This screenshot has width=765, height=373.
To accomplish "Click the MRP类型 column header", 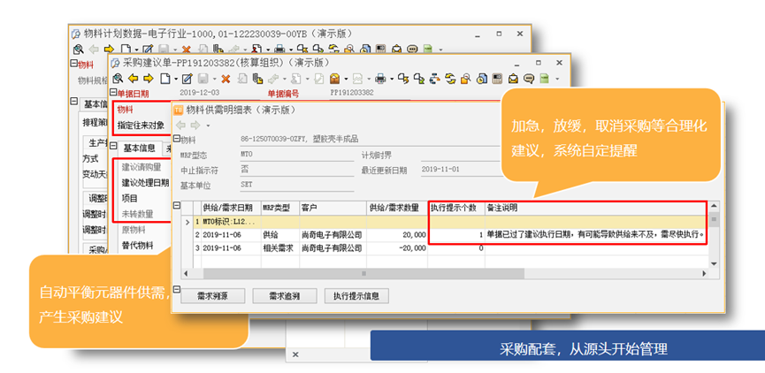I will 280,208.
